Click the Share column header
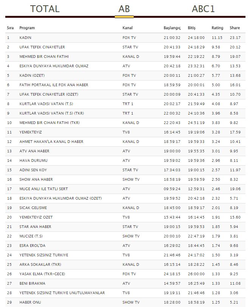 [x=235, y=28]
